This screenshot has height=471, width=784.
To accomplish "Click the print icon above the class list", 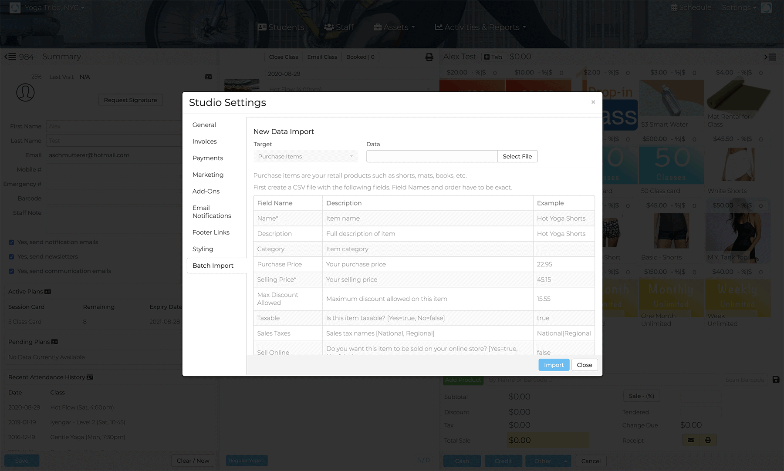I will point(429,57).
